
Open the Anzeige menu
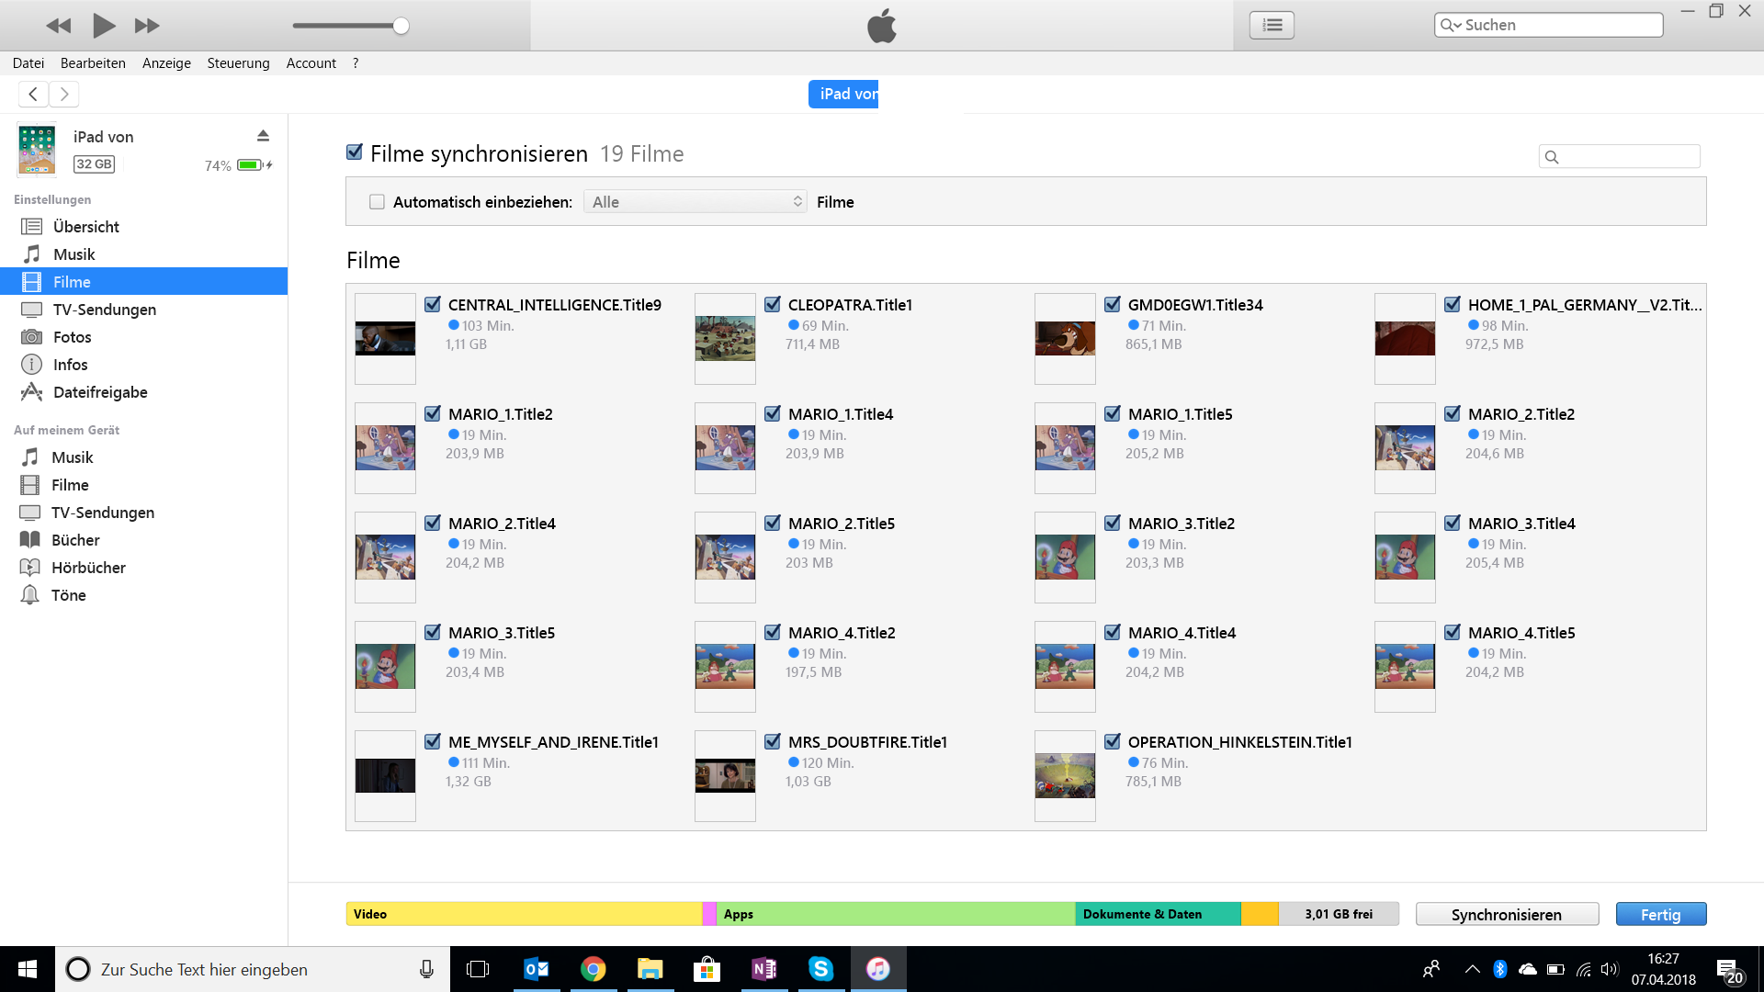pyautogui.click(x=166, y=63)
